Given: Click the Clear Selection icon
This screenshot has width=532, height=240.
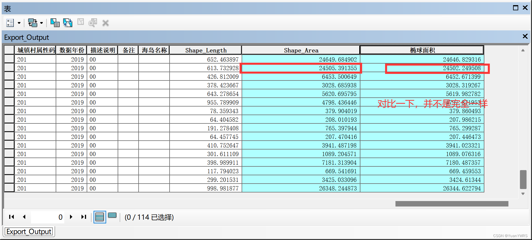Looking at the screenshot, I should pos(81,22).
